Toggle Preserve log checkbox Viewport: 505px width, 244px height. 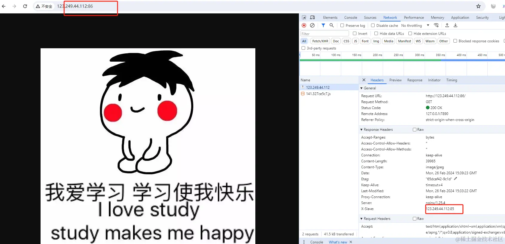click(342, 25)
